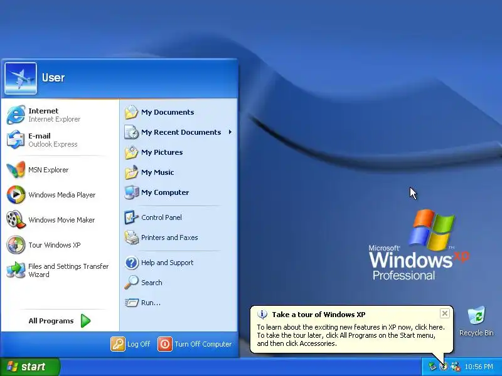
Task: Click the 'Internet Explorer' subtitle text
Action: [x=55, y=119]
